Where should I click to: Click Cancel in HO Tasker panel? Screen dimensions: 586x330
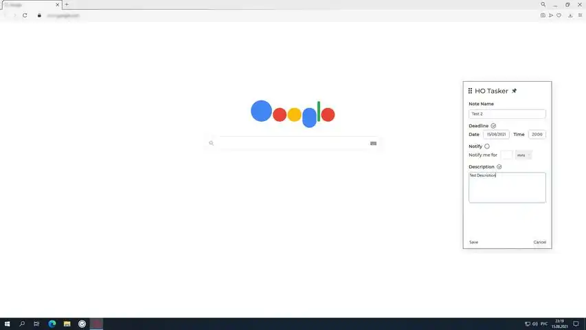(540, 242)
